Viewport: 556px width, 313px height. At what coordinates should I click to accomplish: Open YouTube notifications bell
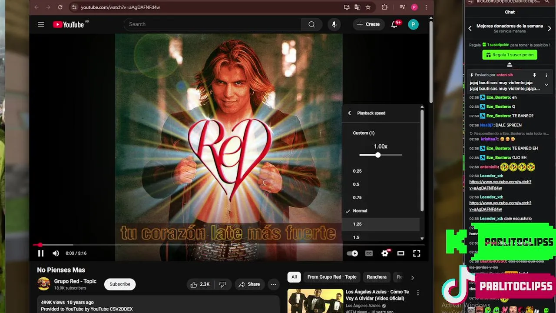pos(394,24)
